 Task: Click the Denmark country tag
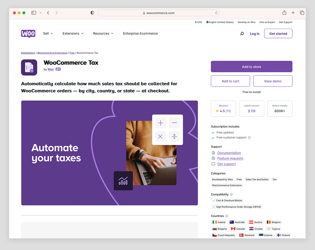[x=247, y=235]
